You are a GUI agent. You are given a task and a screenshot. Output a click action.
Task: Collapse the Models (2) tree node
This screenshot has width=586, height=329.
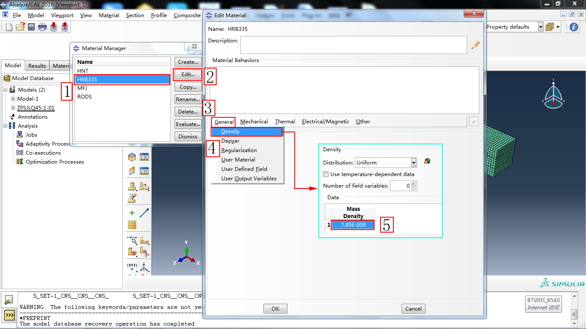(x=6, y=90)
